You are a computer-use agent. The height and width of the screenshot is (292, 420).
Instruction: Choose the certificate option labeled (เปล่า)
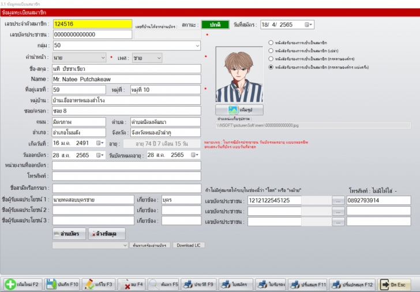pos(271,51)
